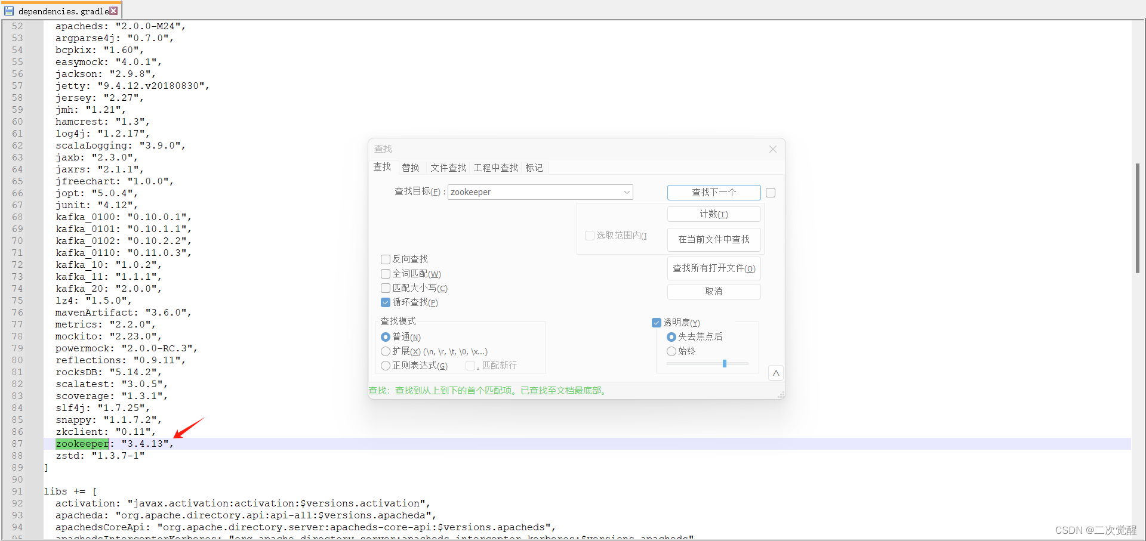Viewport: 1146px width, 541px height.
Task: Click the 计数 count matches button
Action: coord(714,214)
